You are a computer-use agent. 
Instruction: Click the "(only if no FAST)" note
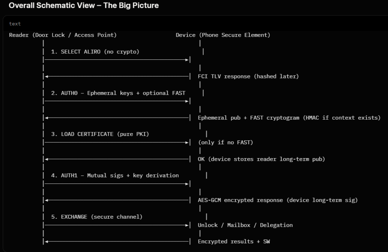(225, 143)
